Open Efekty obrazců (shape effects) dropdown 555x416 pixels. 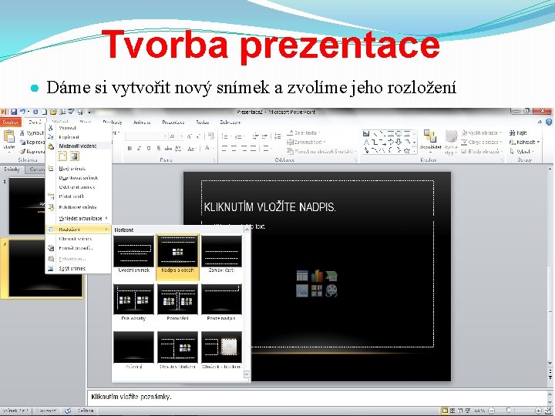click(x=482, y=151)
